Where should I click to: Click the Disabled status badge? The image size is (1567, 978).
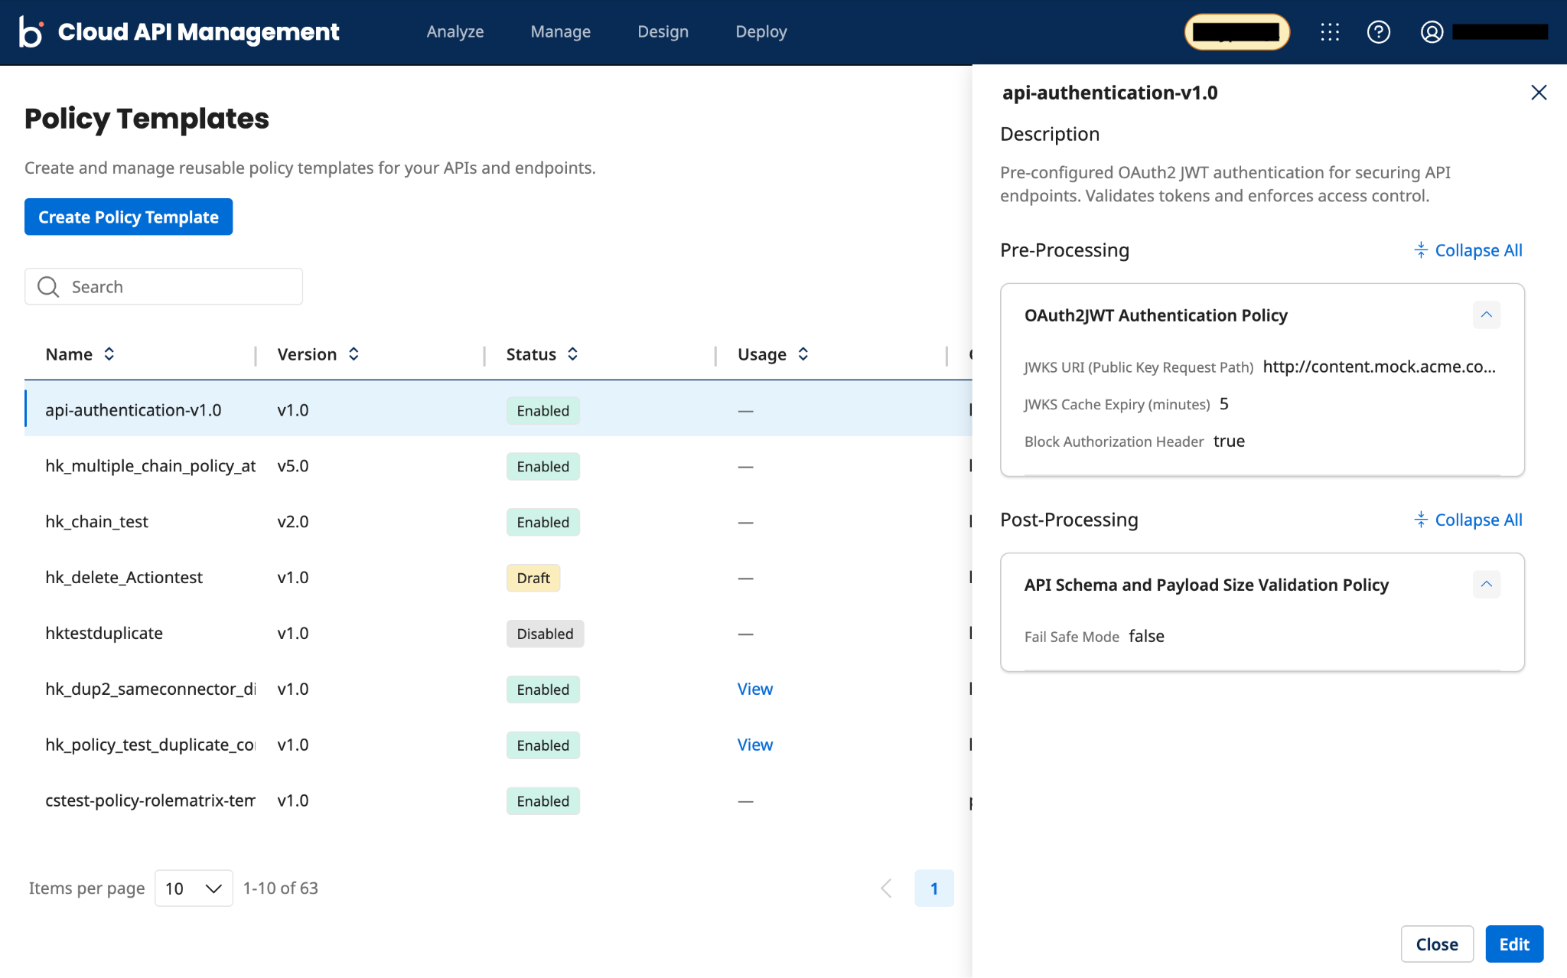pyautogui.click(x=545, y=634)
